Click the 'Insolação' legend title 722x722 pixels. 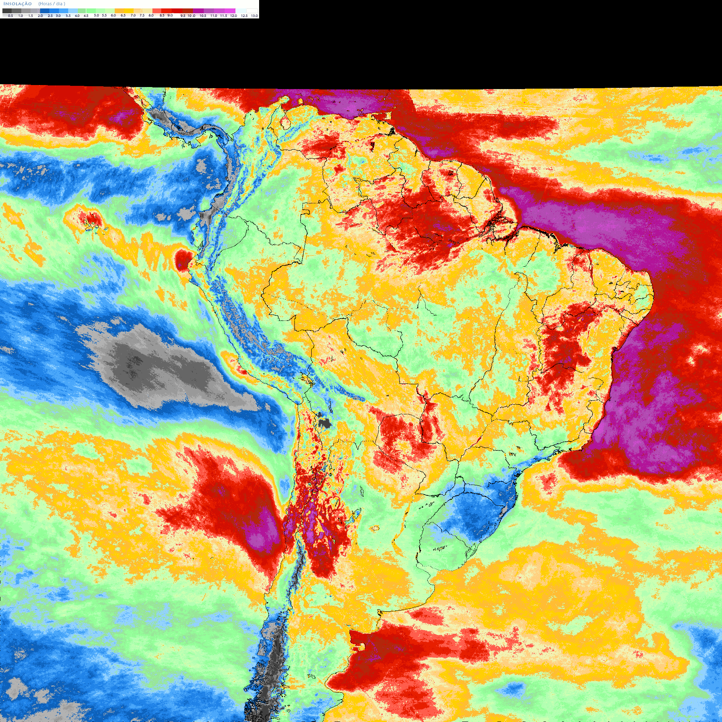pyautogui.click(x=18, y=4)
